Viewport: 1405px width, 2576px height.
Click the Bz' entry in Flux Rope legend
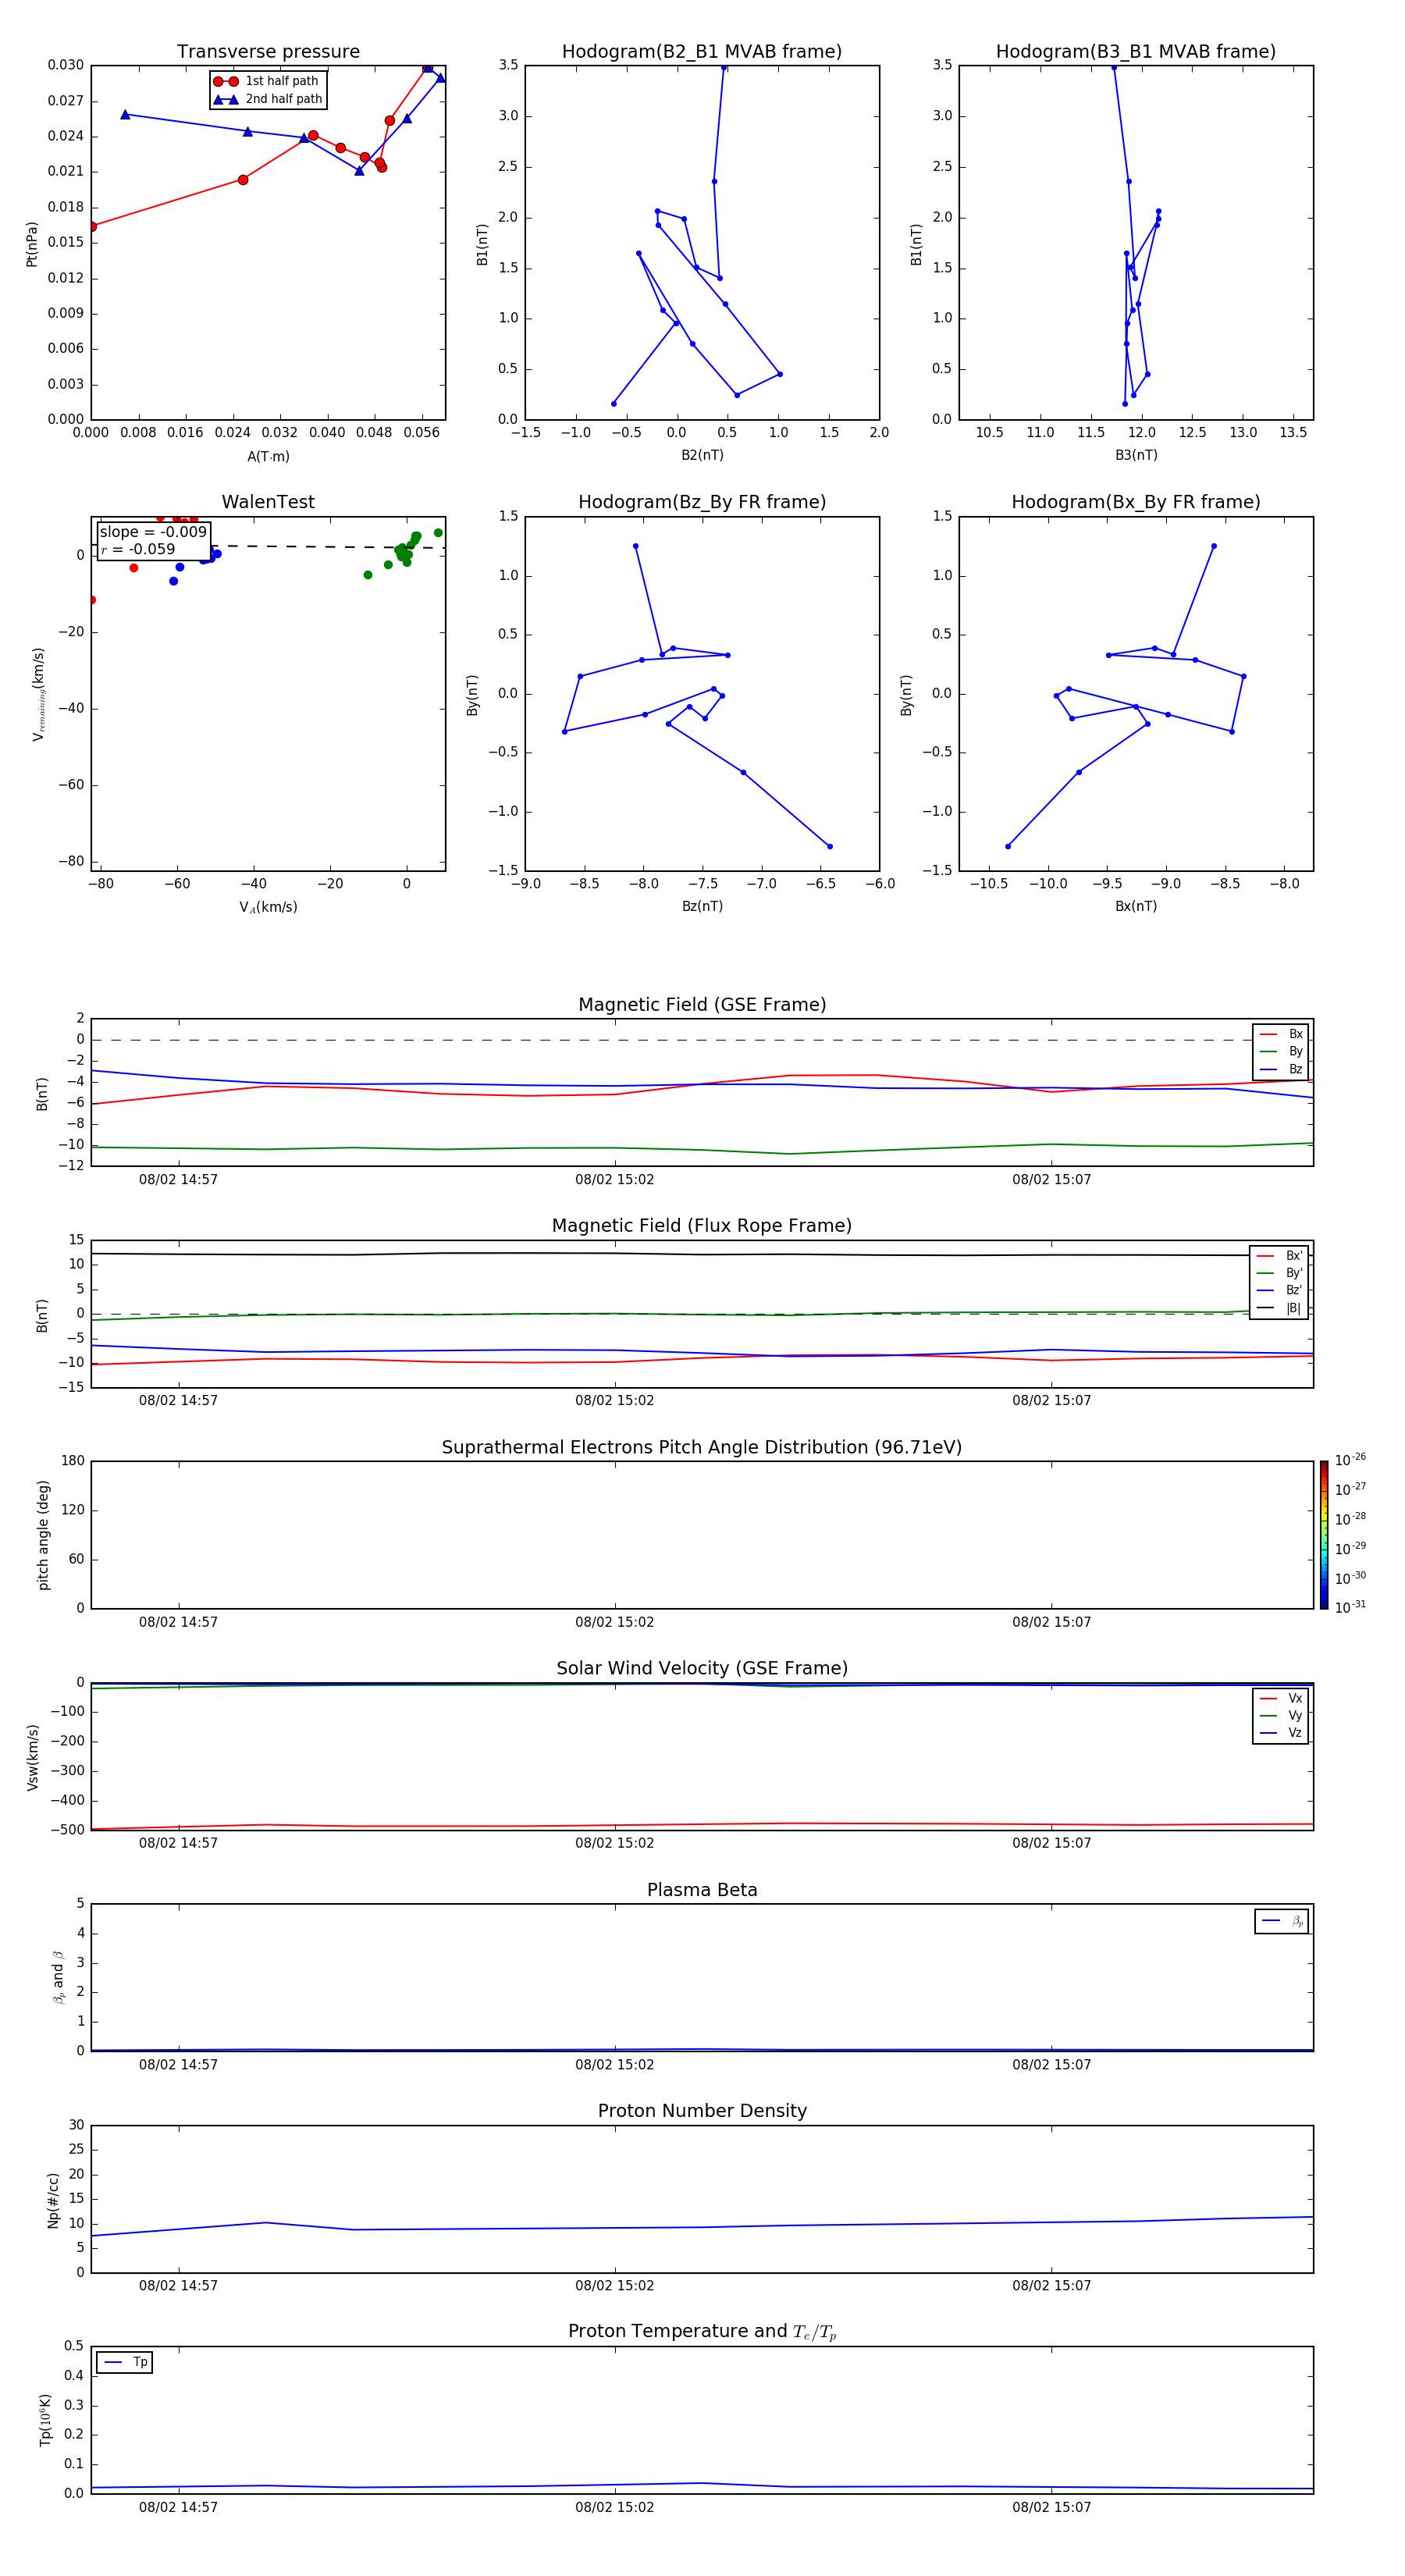pyautogui.click(x=1280, y=1290)
